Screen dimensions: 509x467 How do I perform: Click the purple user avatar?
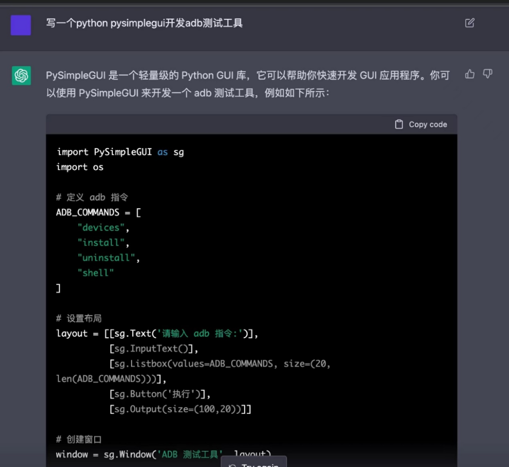21,25
